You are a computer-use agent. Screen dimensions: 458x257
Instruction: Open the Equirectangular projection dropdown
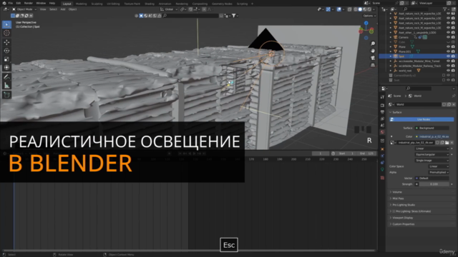tap(432, 154)
